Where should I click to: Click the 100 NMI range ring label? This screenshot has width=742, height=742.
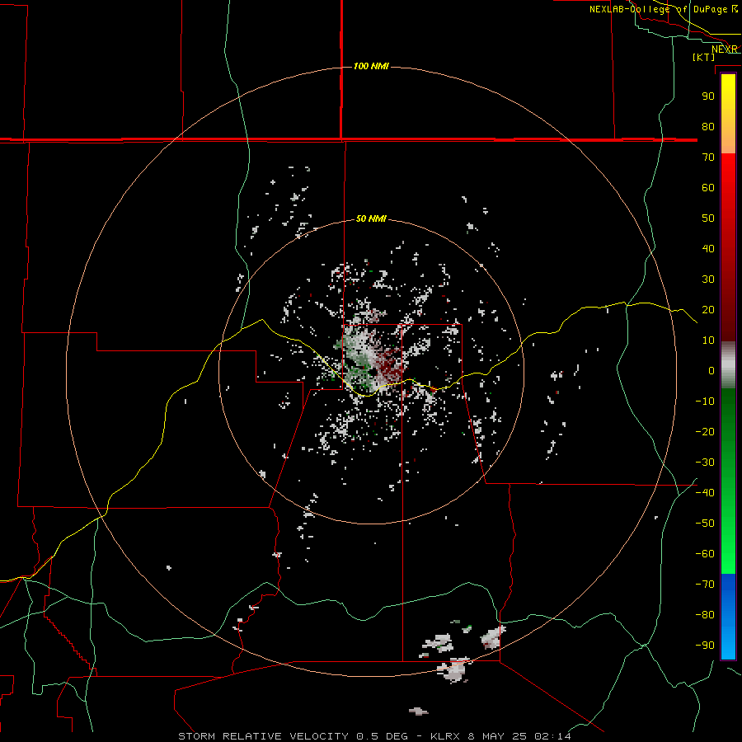[x=371, y=66]
